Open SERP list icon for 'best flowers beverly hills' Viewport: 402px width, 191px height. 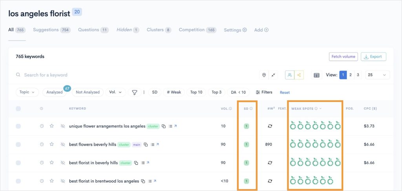152,145
